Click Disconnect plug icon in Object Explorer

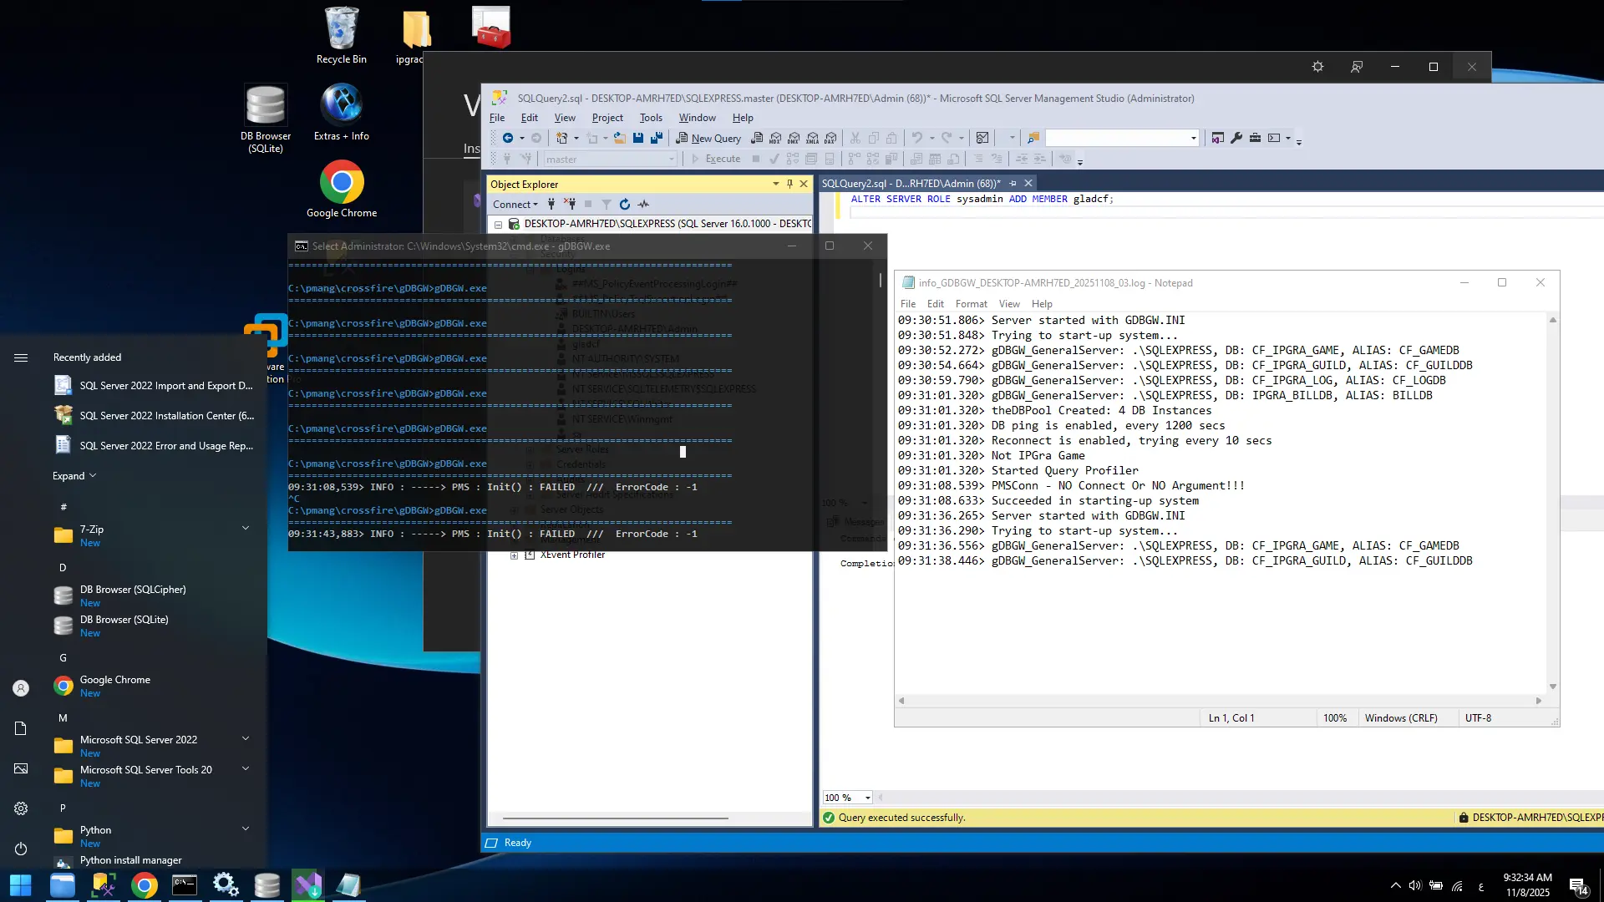[x=570, y=204]
